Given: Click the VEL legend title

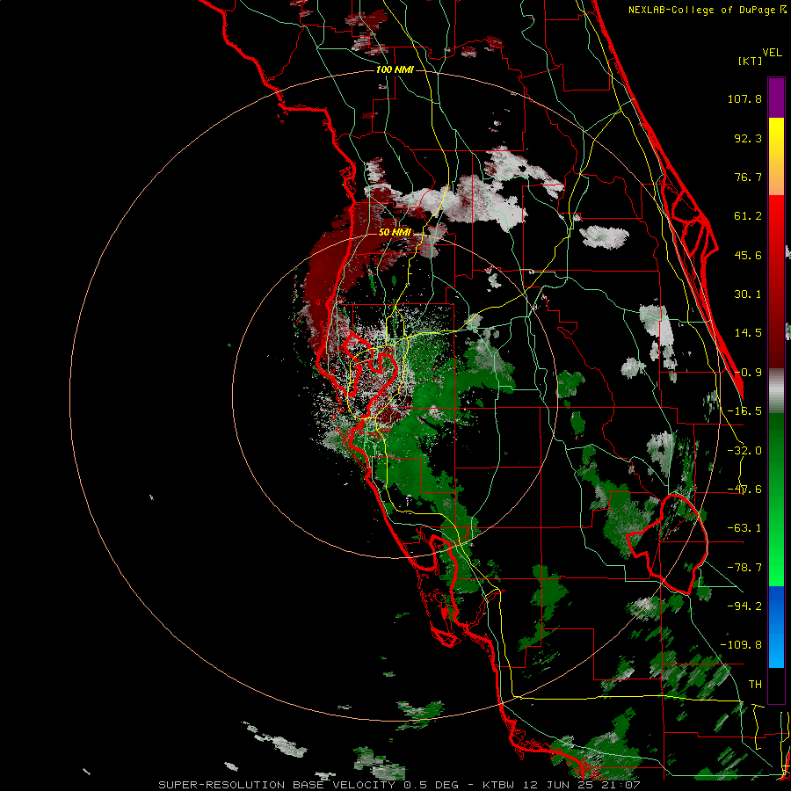Looking at the screenshot, I should [x=773, y=53].
